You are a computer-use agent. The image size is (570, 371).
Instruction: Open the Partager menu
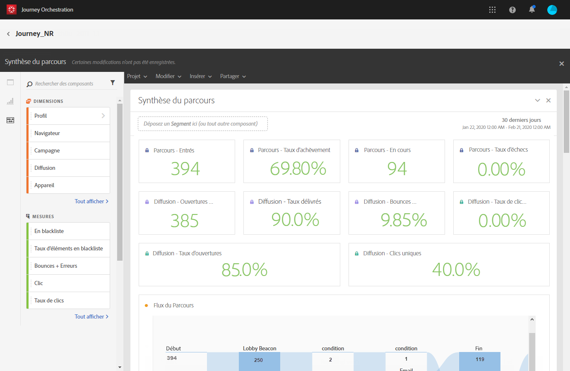coord(233,76)
